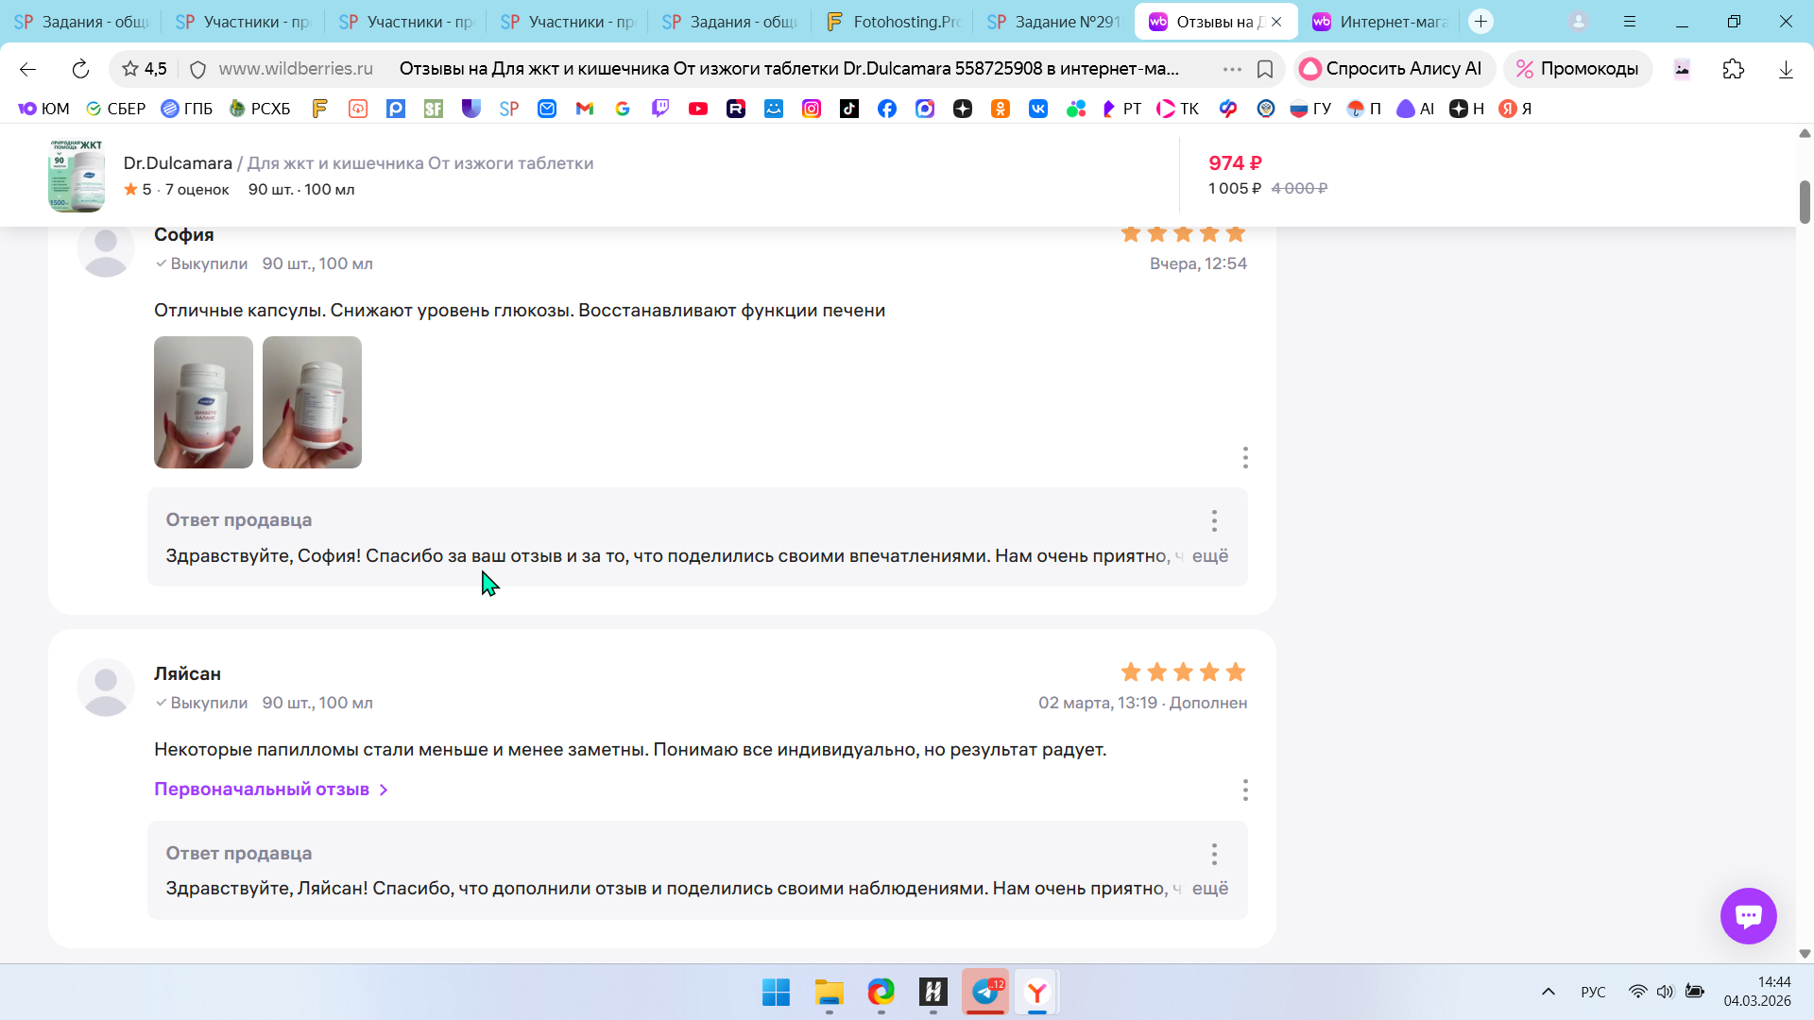Open the downloads arrow icon in toolbar
Screen dimensions: 1814x1020
pyautogui.click(x=1786, y=69)
